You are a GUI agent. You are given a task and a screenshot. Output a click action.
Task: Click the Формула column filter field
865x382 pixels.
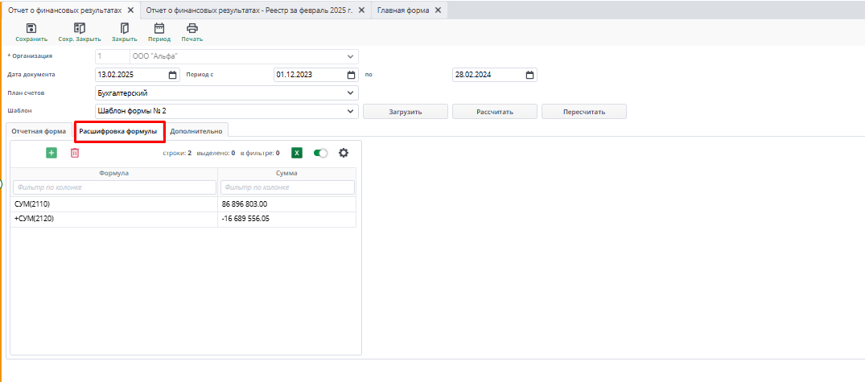[113, 187]
